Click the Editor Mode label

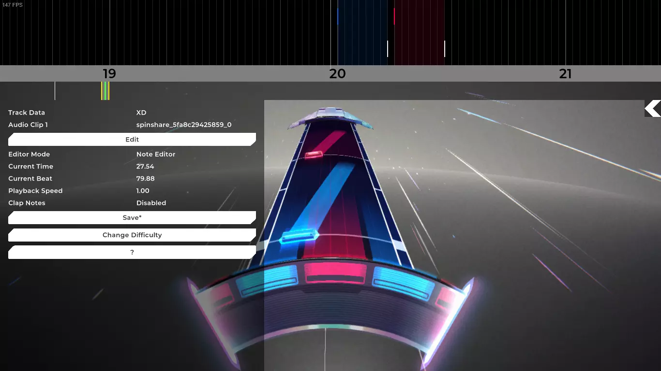click(x=29, y=154)
